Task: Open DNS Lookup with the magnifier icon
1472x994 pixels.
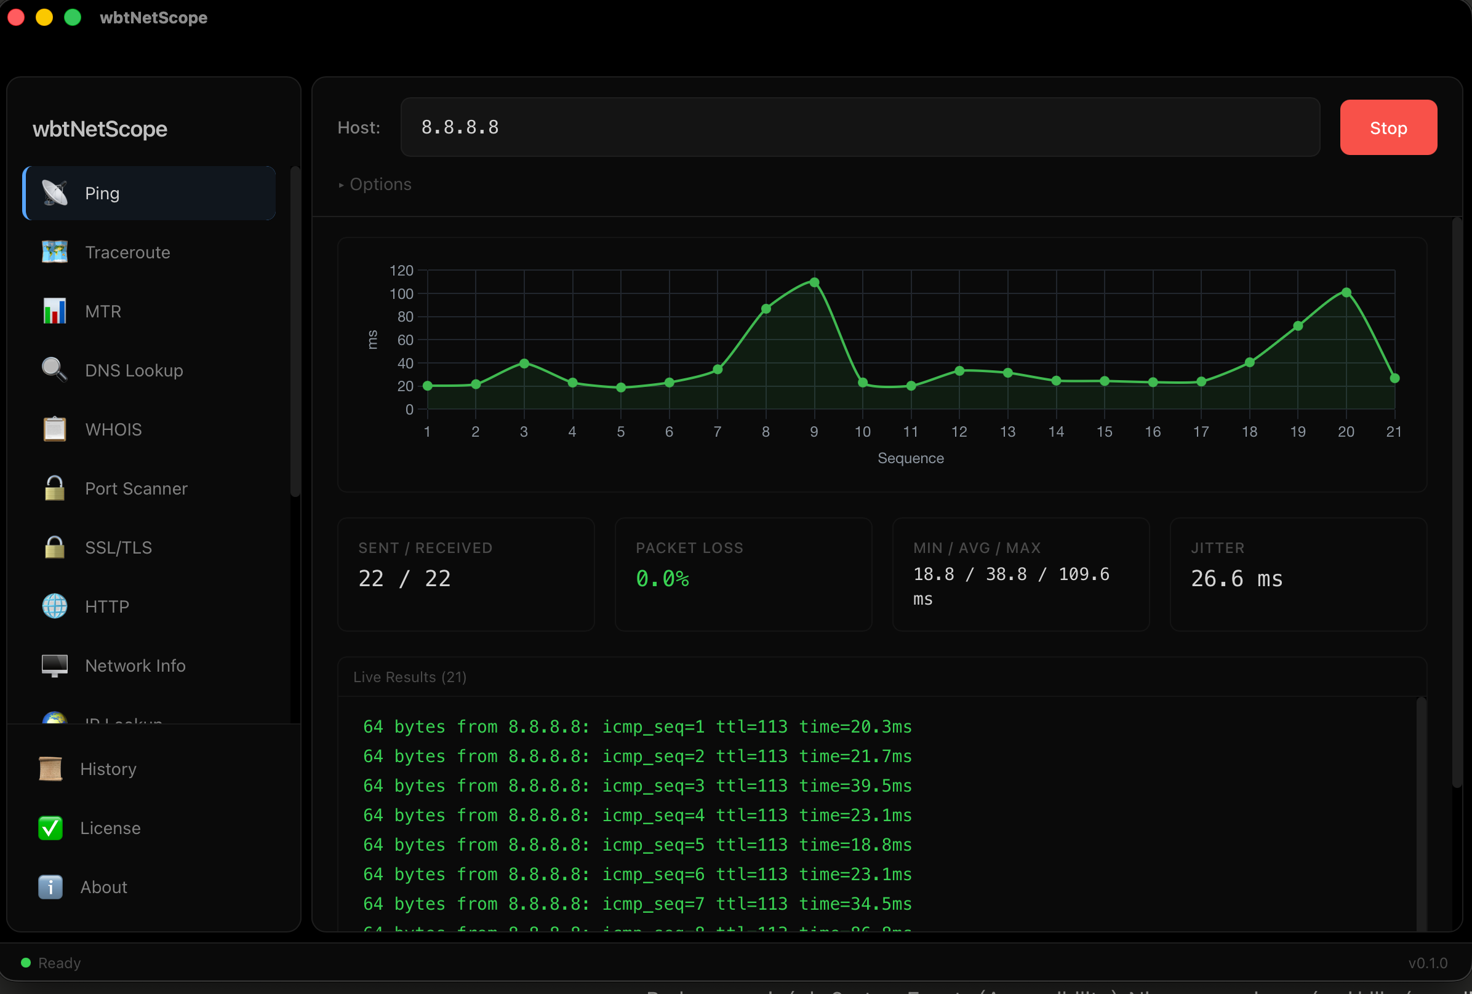Action: click(x=55, y=370)
